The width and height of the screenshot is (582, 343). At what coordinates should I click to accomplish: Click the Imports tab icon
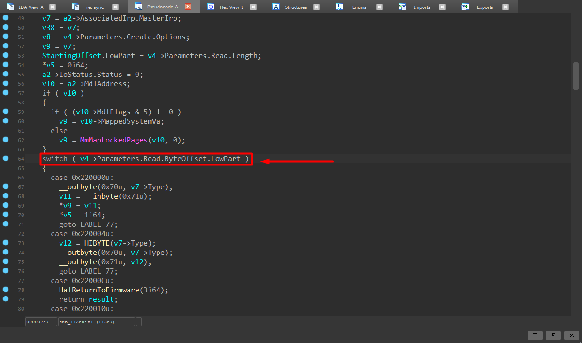[x=402, y=7]
